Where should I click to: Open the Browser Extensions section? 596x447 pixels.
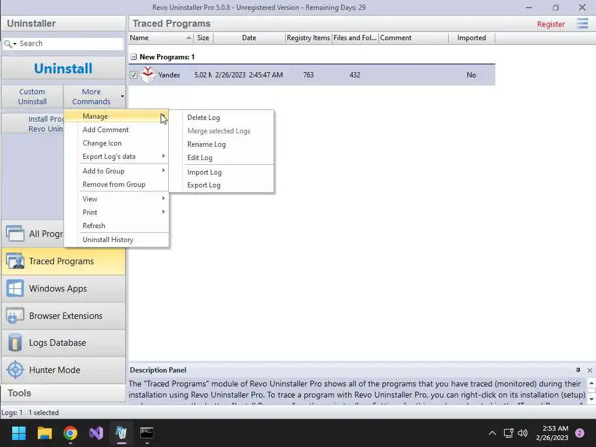(x=63, y=316)
